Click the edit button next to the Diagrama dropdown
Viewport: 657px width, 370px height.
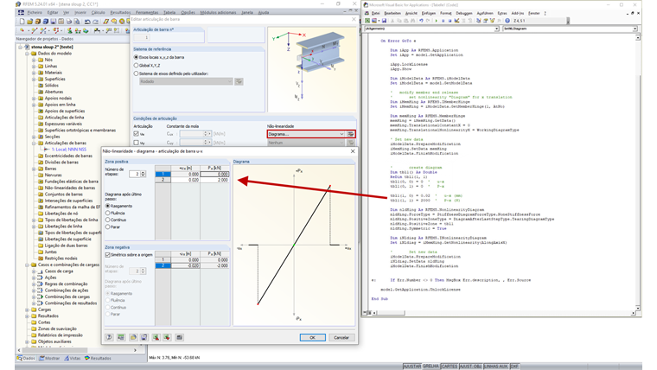tap(351, 134)
